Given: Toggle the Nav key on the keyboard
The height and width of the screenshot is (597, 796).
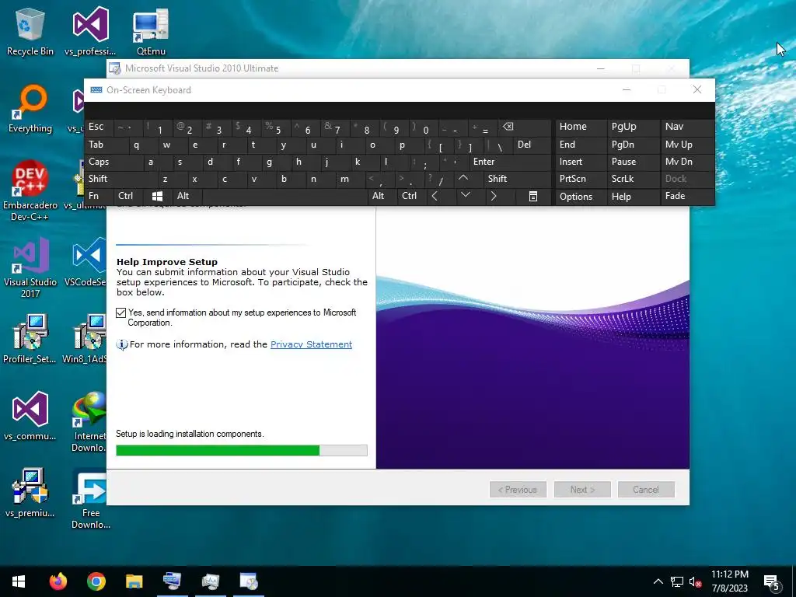Looking at the screenshot, I should click(687, 127).
